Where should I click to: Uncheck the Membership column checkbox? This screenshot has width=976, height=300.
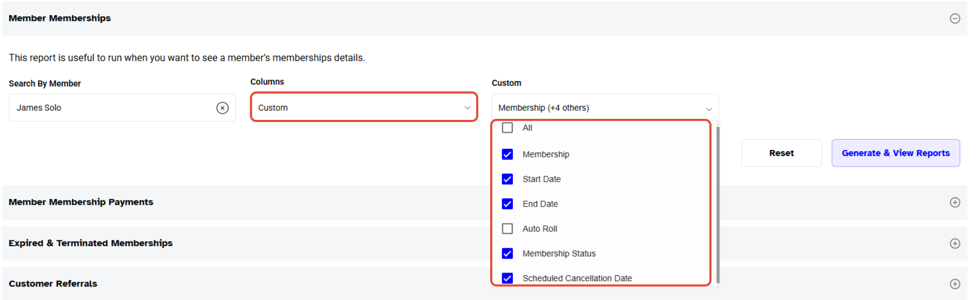tap(507, 154)
